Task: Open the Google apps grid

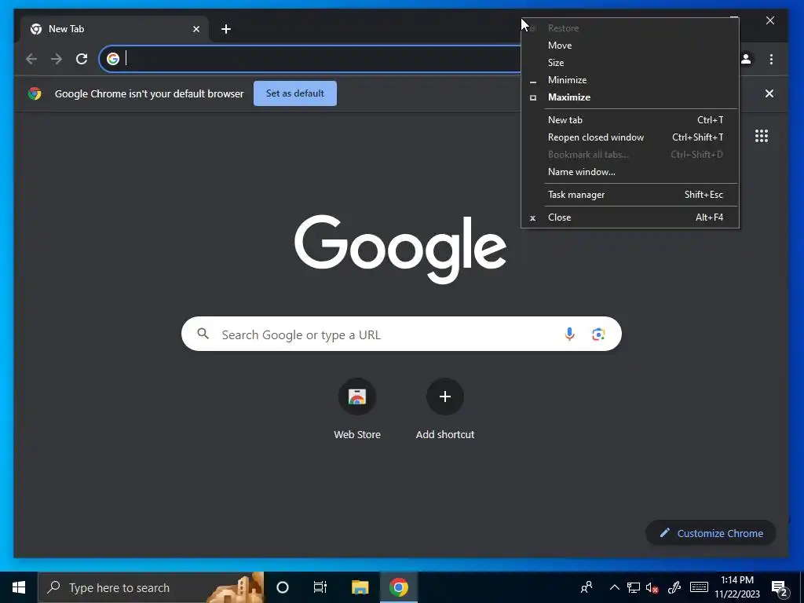Action: coord(762,136)
